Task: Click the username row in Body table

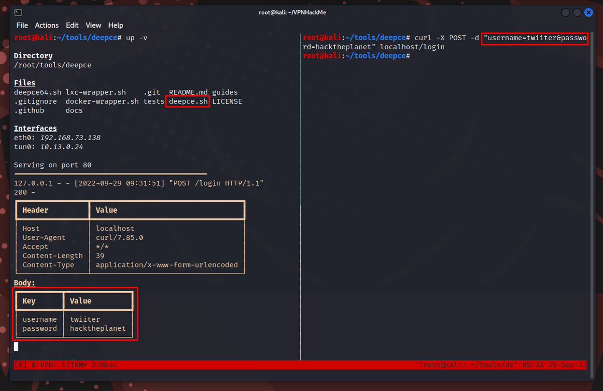Action: 40,319
